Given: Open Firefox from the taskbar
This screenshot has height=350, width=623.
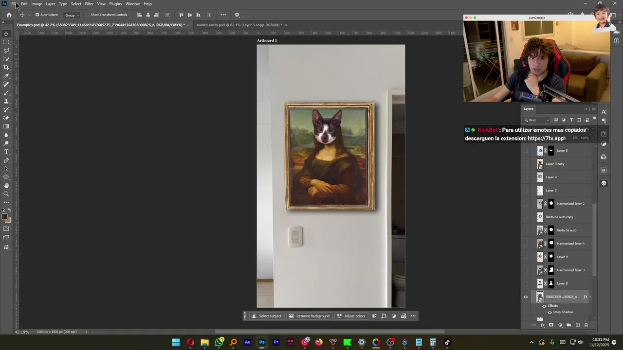Looking at the screenshot, I should pos(319,342).
